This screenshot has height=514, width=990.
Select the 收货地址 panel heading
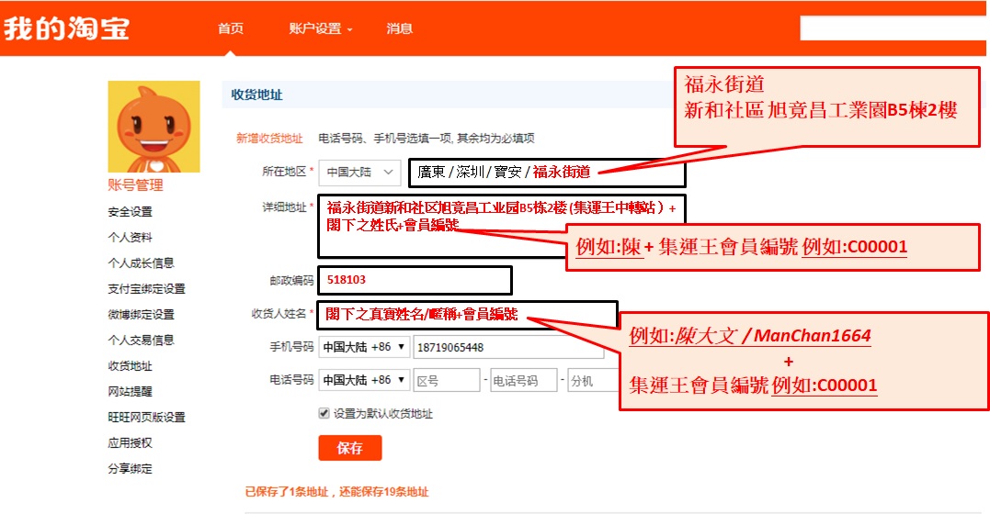pyautogui.click(x=257, y=95)
